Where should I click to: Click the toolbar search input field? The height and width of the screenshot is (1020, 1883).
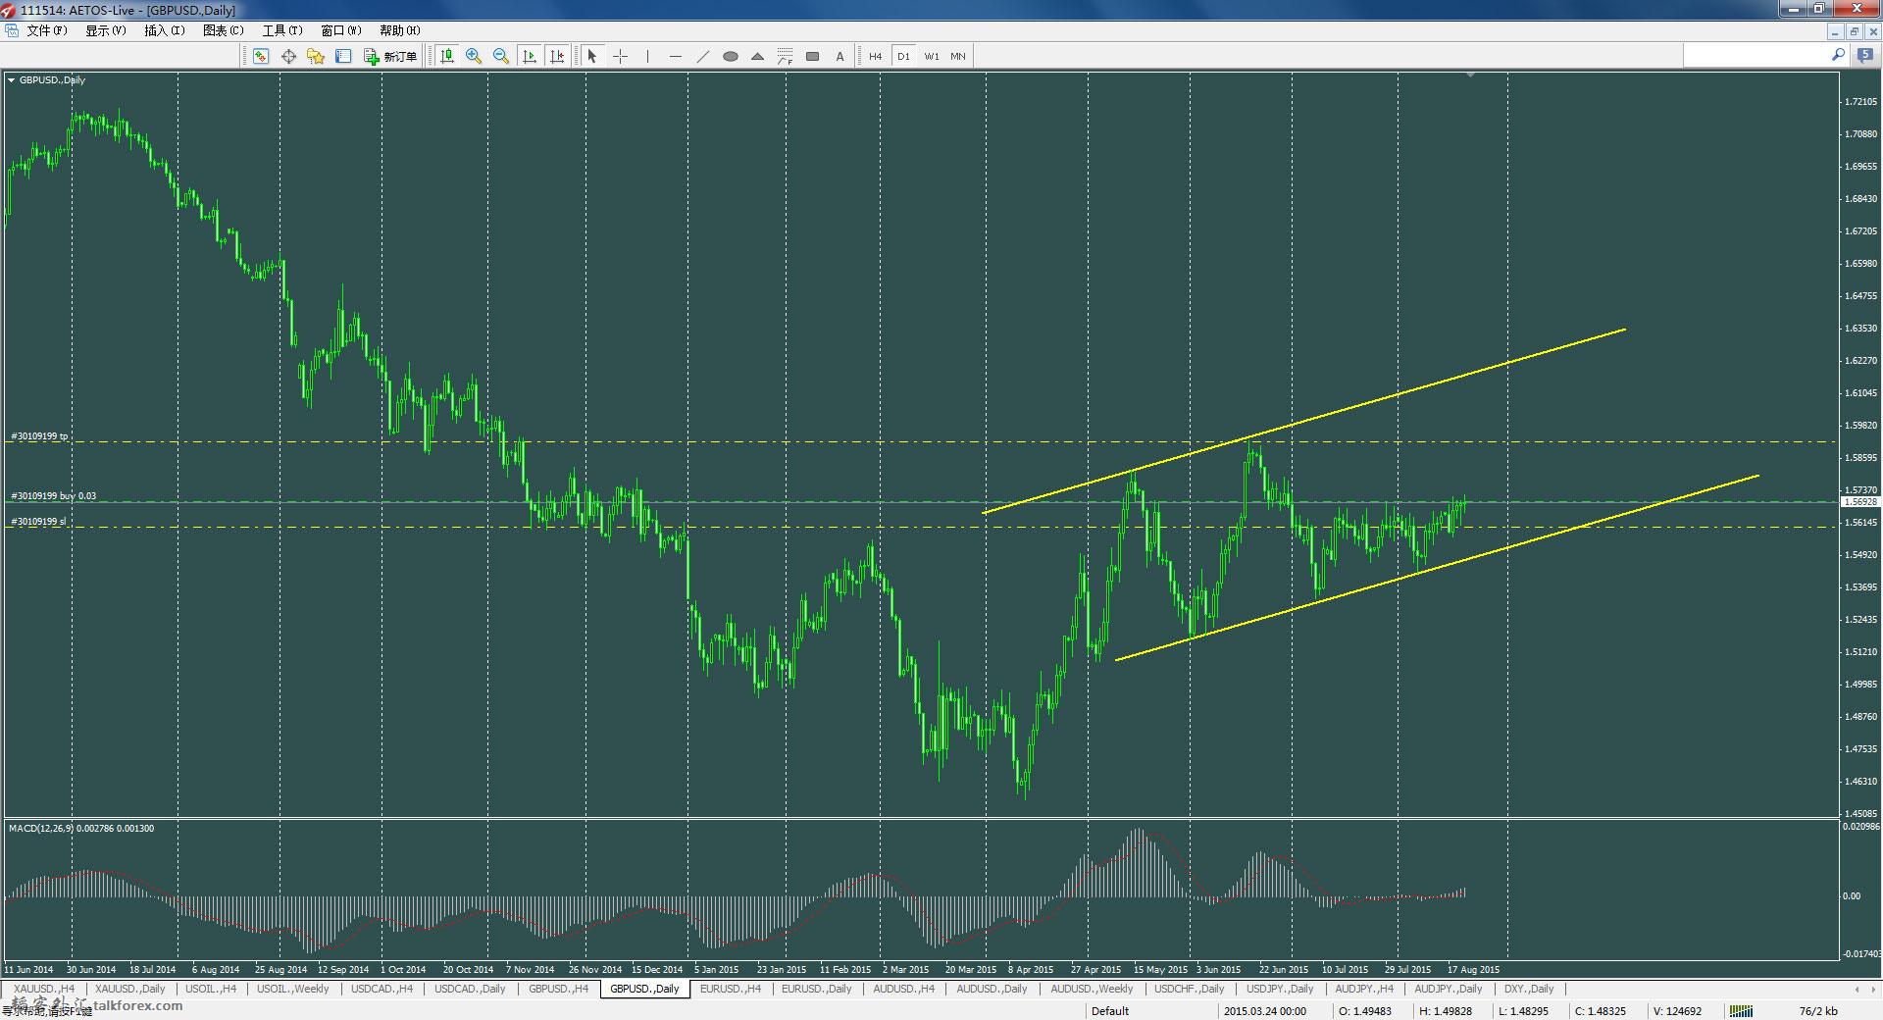tap(1756, 56)
